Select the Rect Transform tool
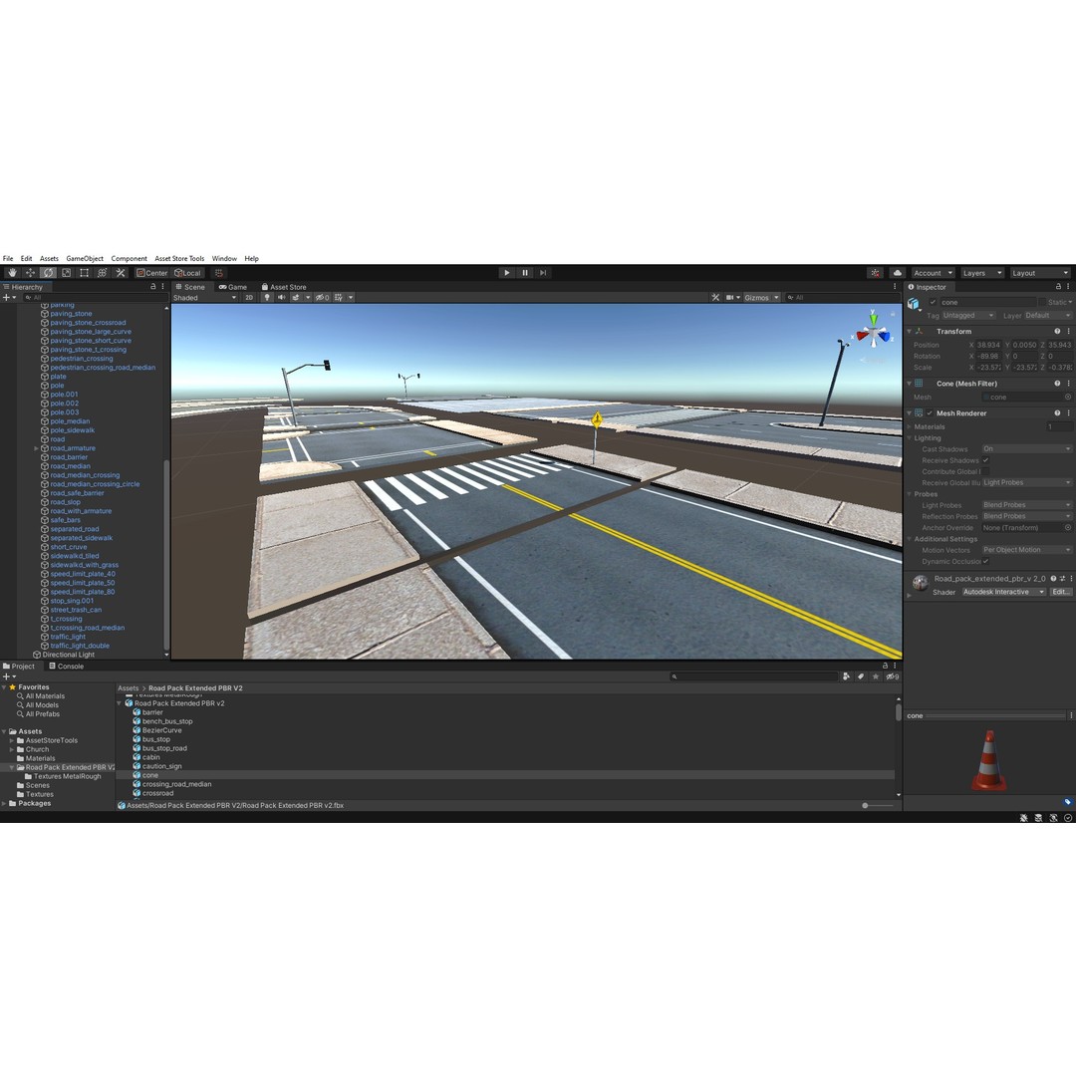The height and width of the screenshot is (1076, 1076). pyautogui.click(x=85, y=272)
